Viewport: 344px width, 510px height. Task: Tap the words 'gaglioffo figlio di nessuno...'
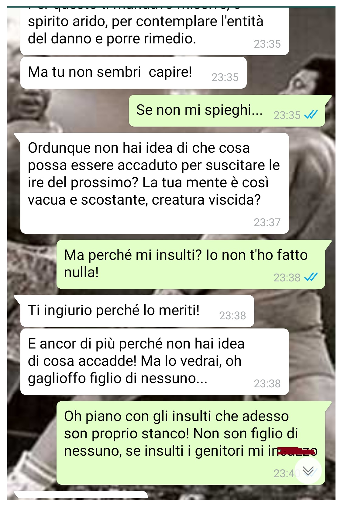[x=118, y=379]
